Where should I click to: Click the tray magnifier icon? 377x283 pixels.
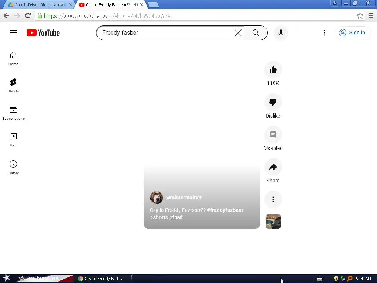point(350,279)
